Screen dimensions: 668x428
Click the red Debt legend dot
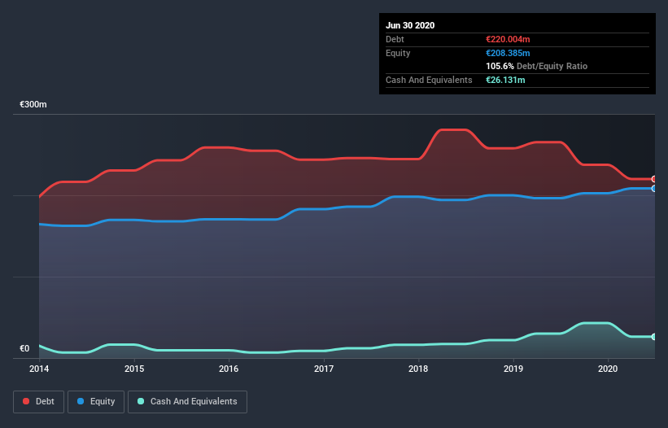pyautogui.click(x=26, y=401)
